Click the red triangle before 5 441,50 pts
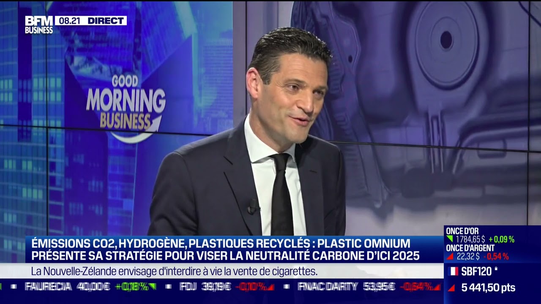 [451, 288]
